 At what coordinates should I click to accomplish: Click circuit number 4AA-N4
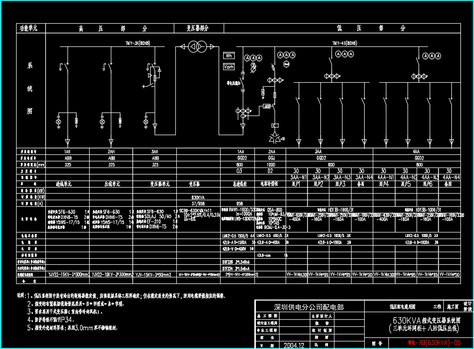pyautogui.click(x=451, y=178)
